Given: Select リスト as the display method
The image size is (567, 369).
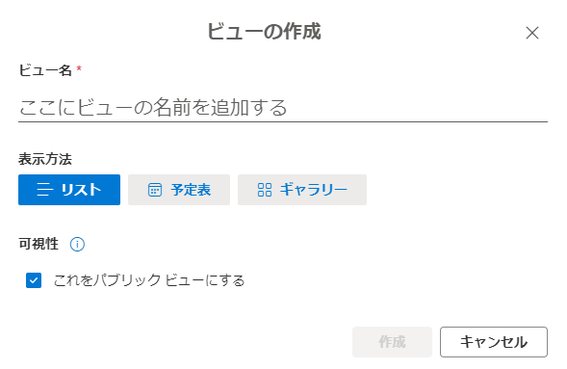Looking at the screenshot, I should (69, 190).
